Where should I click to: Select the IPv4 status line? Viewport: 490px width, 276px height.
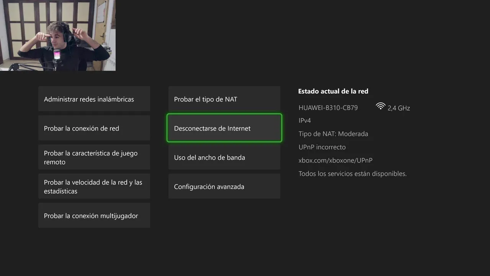point(305,120)
